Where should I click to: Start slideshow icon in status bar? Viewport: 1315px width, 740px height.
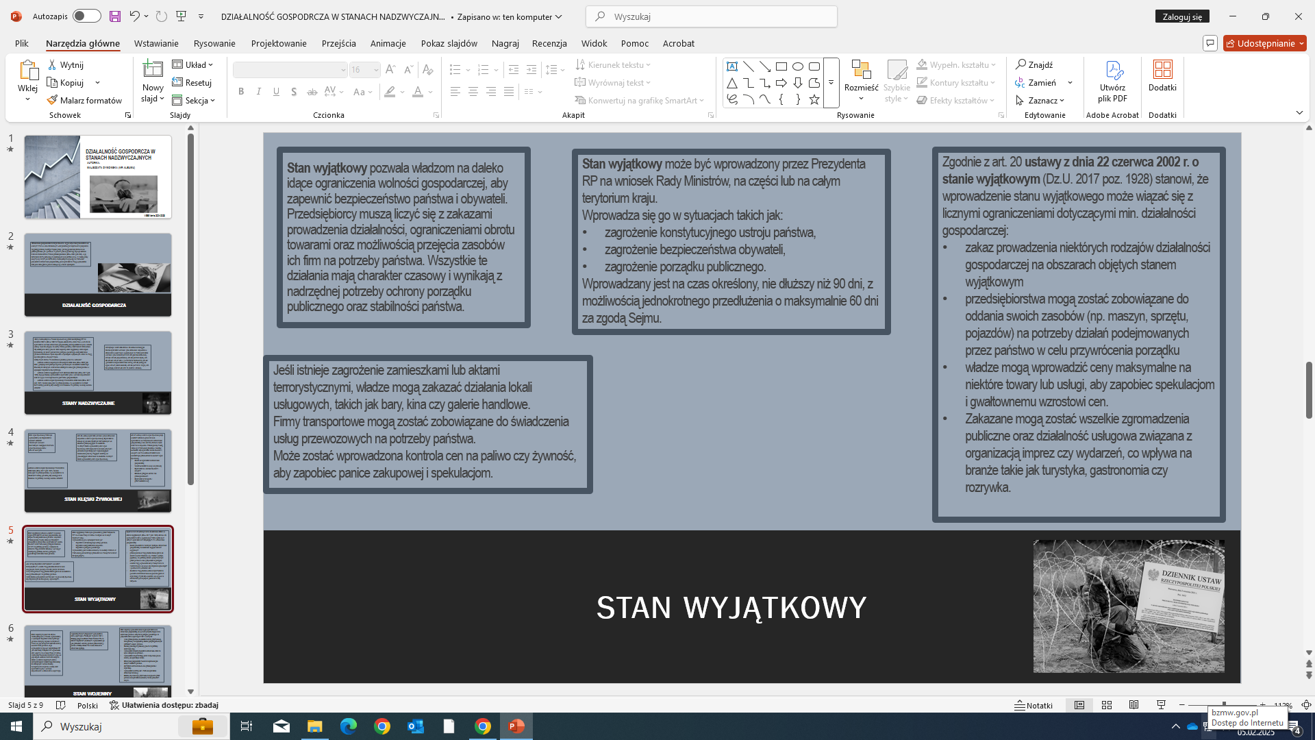(x=1161, y=705)
